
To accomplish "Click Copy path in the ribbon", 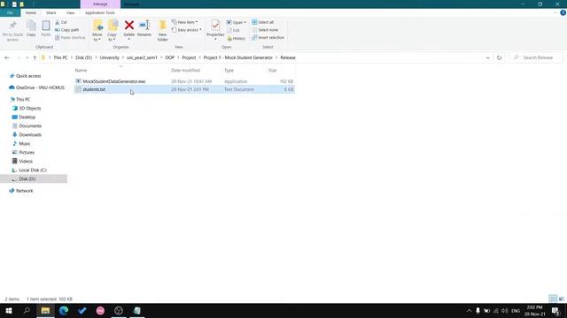I will (67, 30).
